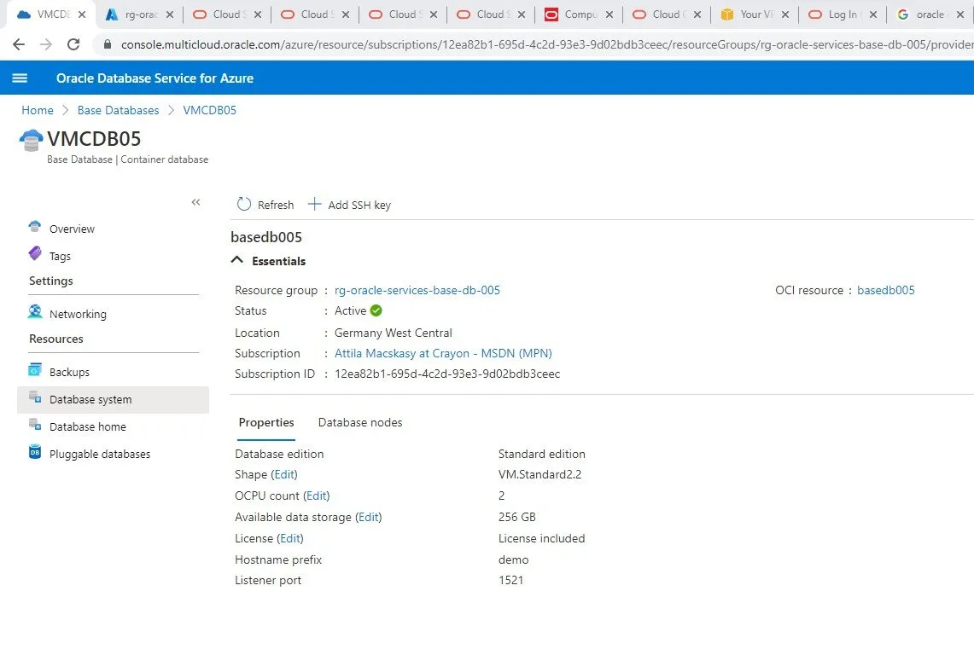
Task: Switch to the oracle Google browser tab
Action: [x=930, y=14]
